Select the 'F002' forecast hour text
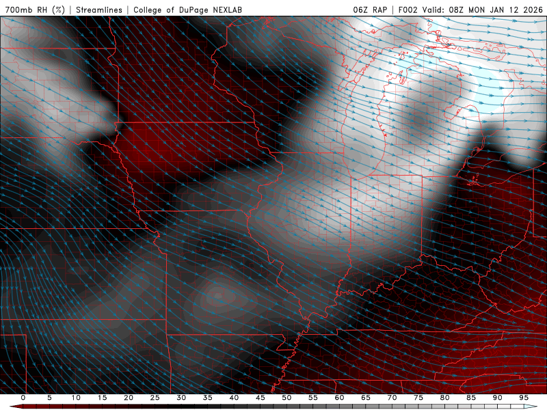547x410 pixels. [408, 10]
